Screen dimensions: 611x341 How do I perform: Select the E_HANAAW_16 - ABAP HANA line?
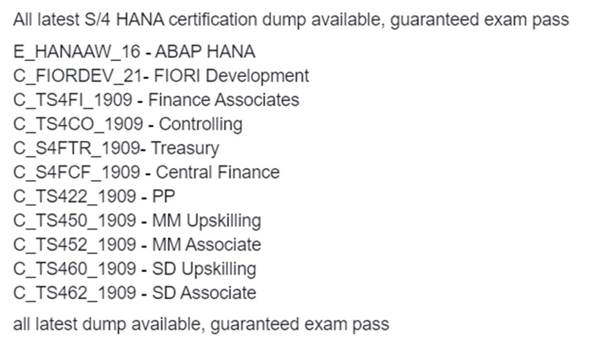click(x=134, y=52)
